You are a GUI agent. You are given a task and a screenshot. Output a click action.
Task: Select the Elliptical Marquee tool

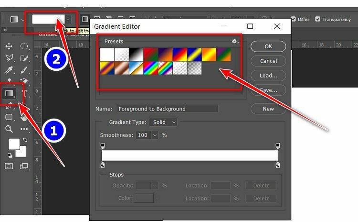click(24, 46)
